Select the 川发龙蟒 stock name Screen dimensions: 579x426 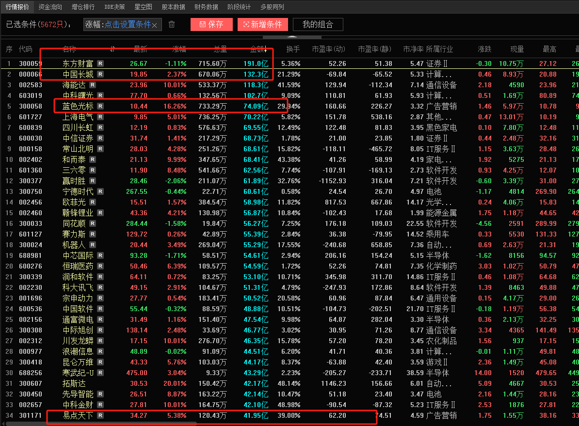[x=78, y=341]
